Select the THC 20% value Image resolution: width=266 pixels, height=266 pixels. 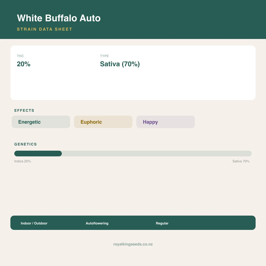(x=24, y=64)
